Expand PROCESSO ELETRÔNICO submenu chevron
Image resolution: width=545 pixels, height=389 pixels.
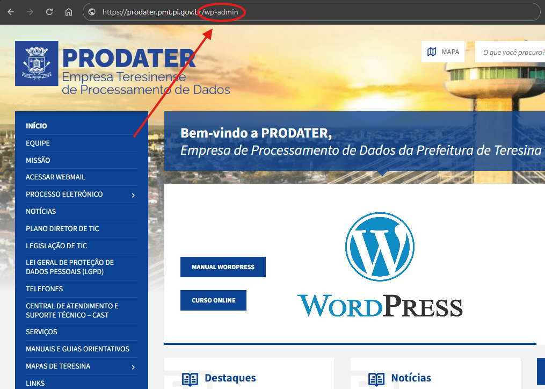coord(133,195)
